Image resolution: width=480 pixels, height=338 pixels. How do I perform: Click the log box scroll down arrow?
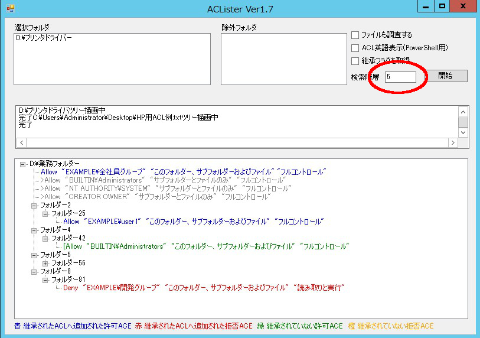pyautogui.click(x=463, y=133)
